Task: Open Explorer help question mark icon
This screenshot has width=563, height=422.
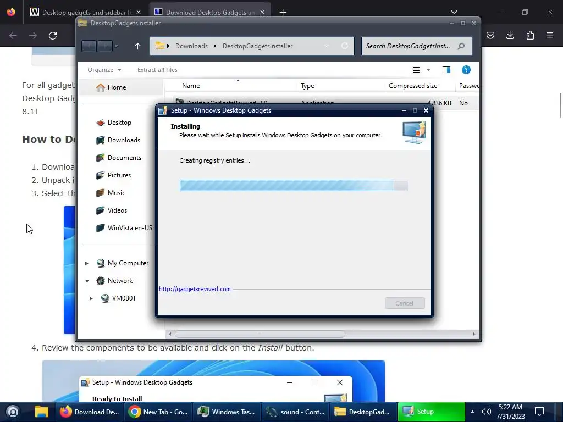Action: [466, 70]
